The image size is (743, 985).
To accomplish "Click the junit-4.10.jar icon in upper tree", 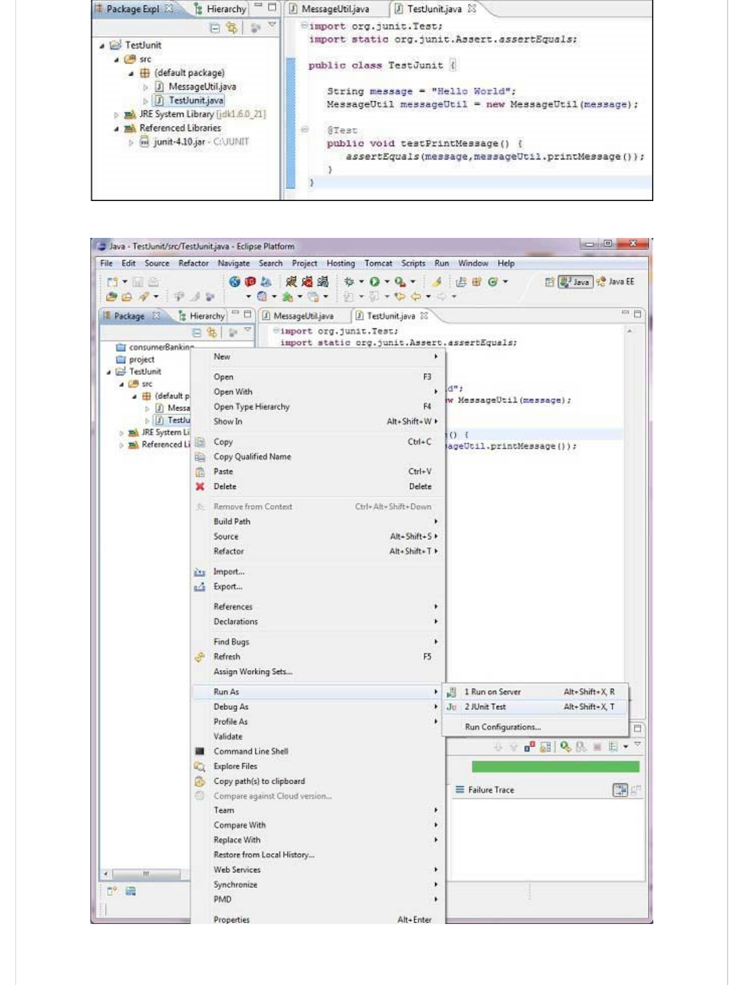I will click(145, 142).
